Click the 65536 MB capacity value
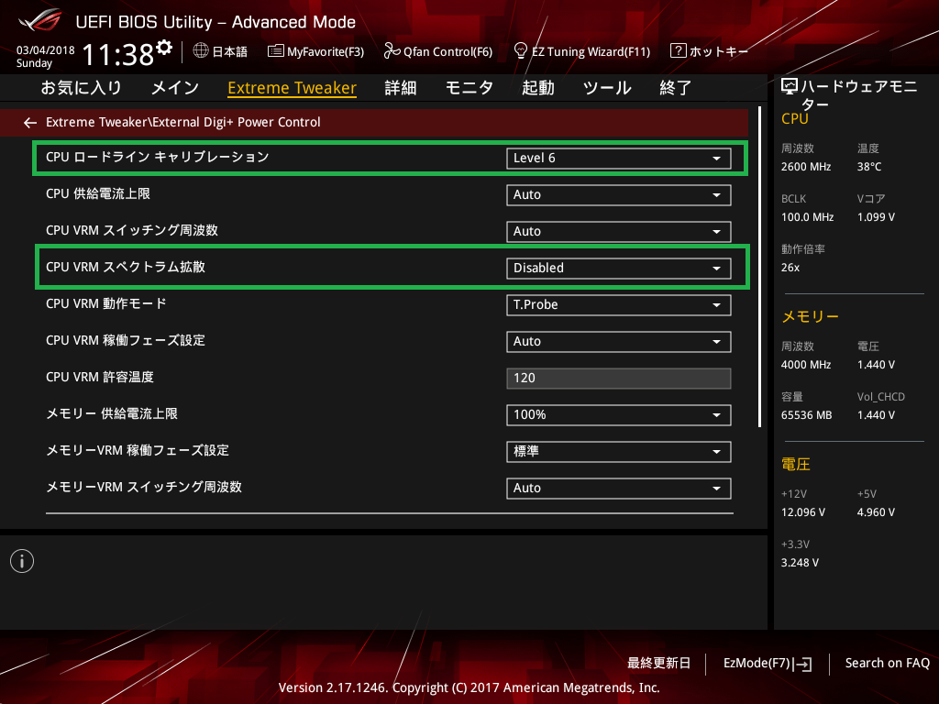 [x=807, y=415]
